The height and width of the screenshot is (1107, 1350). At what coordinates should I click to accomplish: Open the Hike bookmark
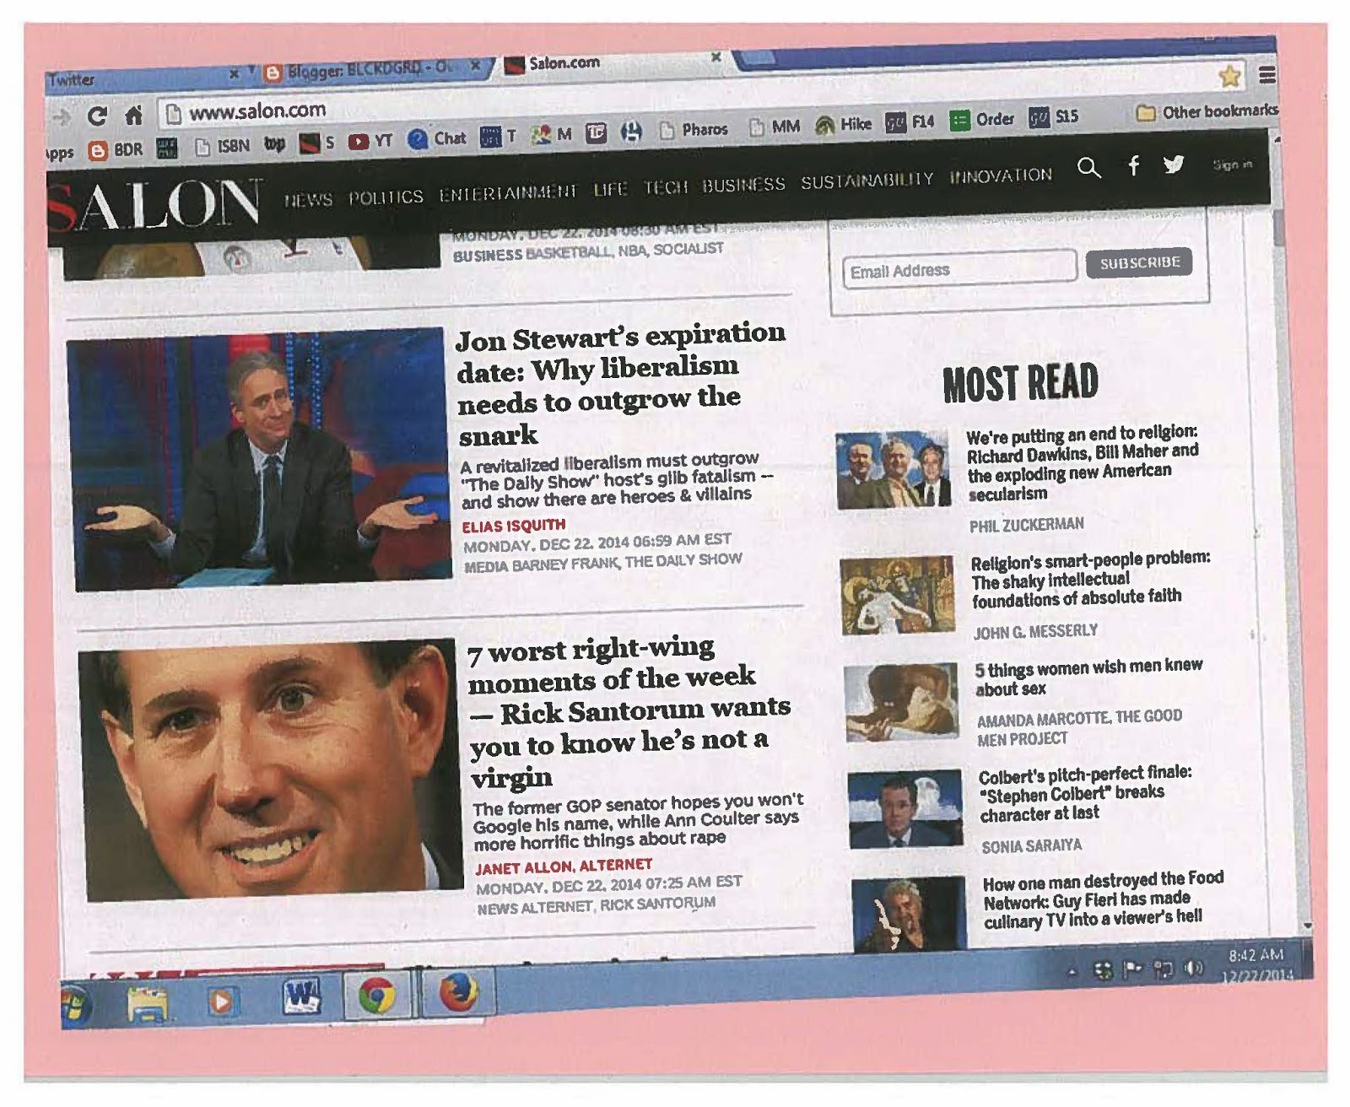[x=844, y=125]
